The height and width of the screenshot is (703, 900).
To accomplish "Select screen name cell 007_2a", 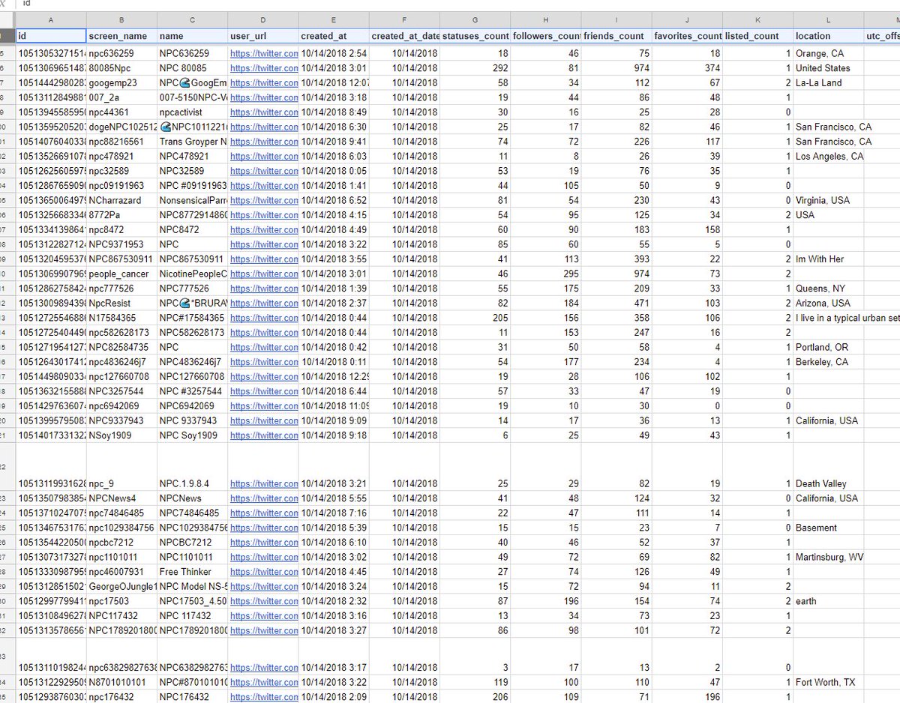I will [121, 97].
